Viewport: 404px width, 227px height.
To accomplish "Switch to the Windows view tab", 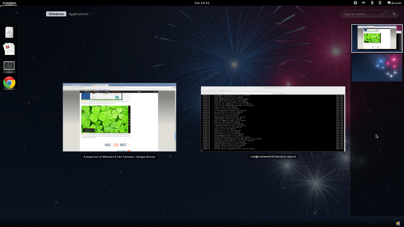I will (x=56, y=14).
